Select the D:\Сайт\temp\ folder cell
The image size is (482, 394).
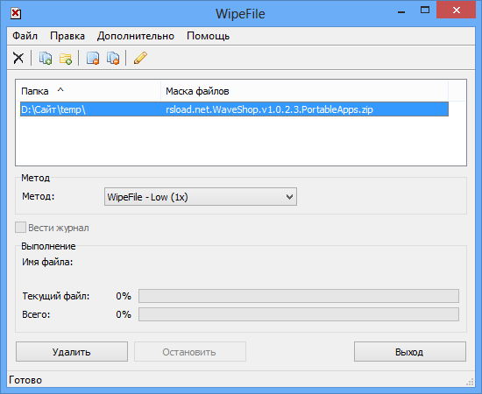(90, 109)
